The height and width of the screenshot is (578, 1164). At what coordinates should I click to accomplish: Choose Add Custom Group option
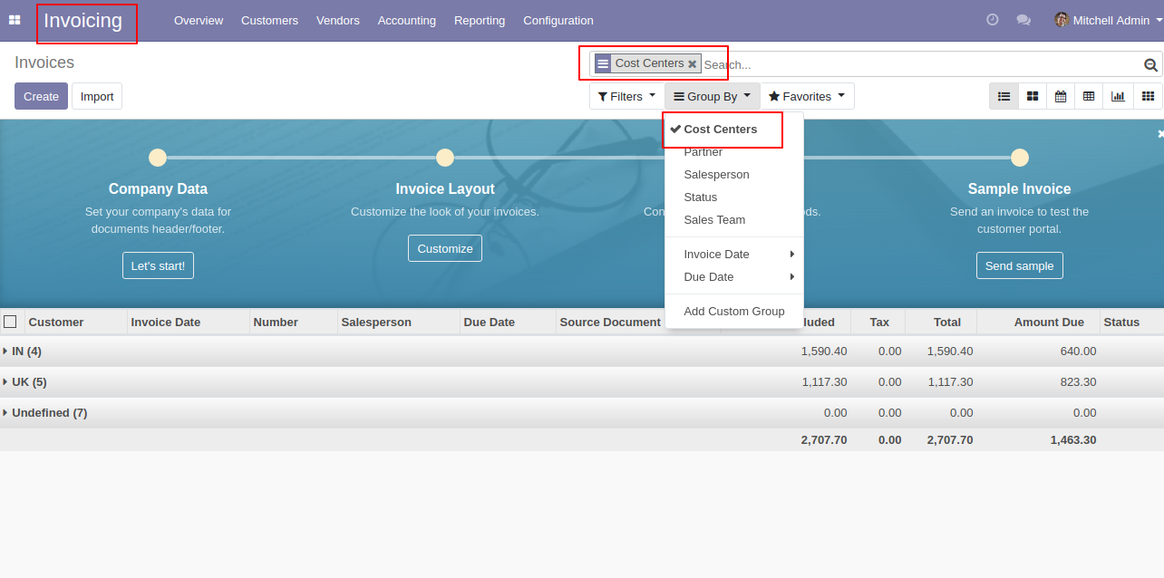[734, 312]
